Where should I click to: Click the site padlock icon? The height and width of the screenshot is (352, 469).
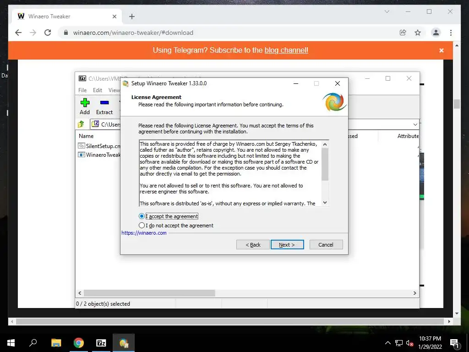tap(66, 33)
